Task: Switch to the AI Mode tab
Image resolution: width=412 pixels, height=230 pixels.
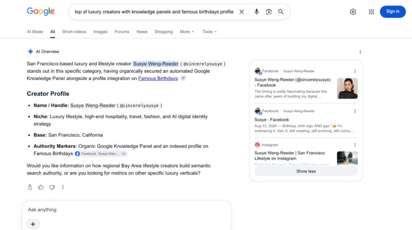Action: 35,31
